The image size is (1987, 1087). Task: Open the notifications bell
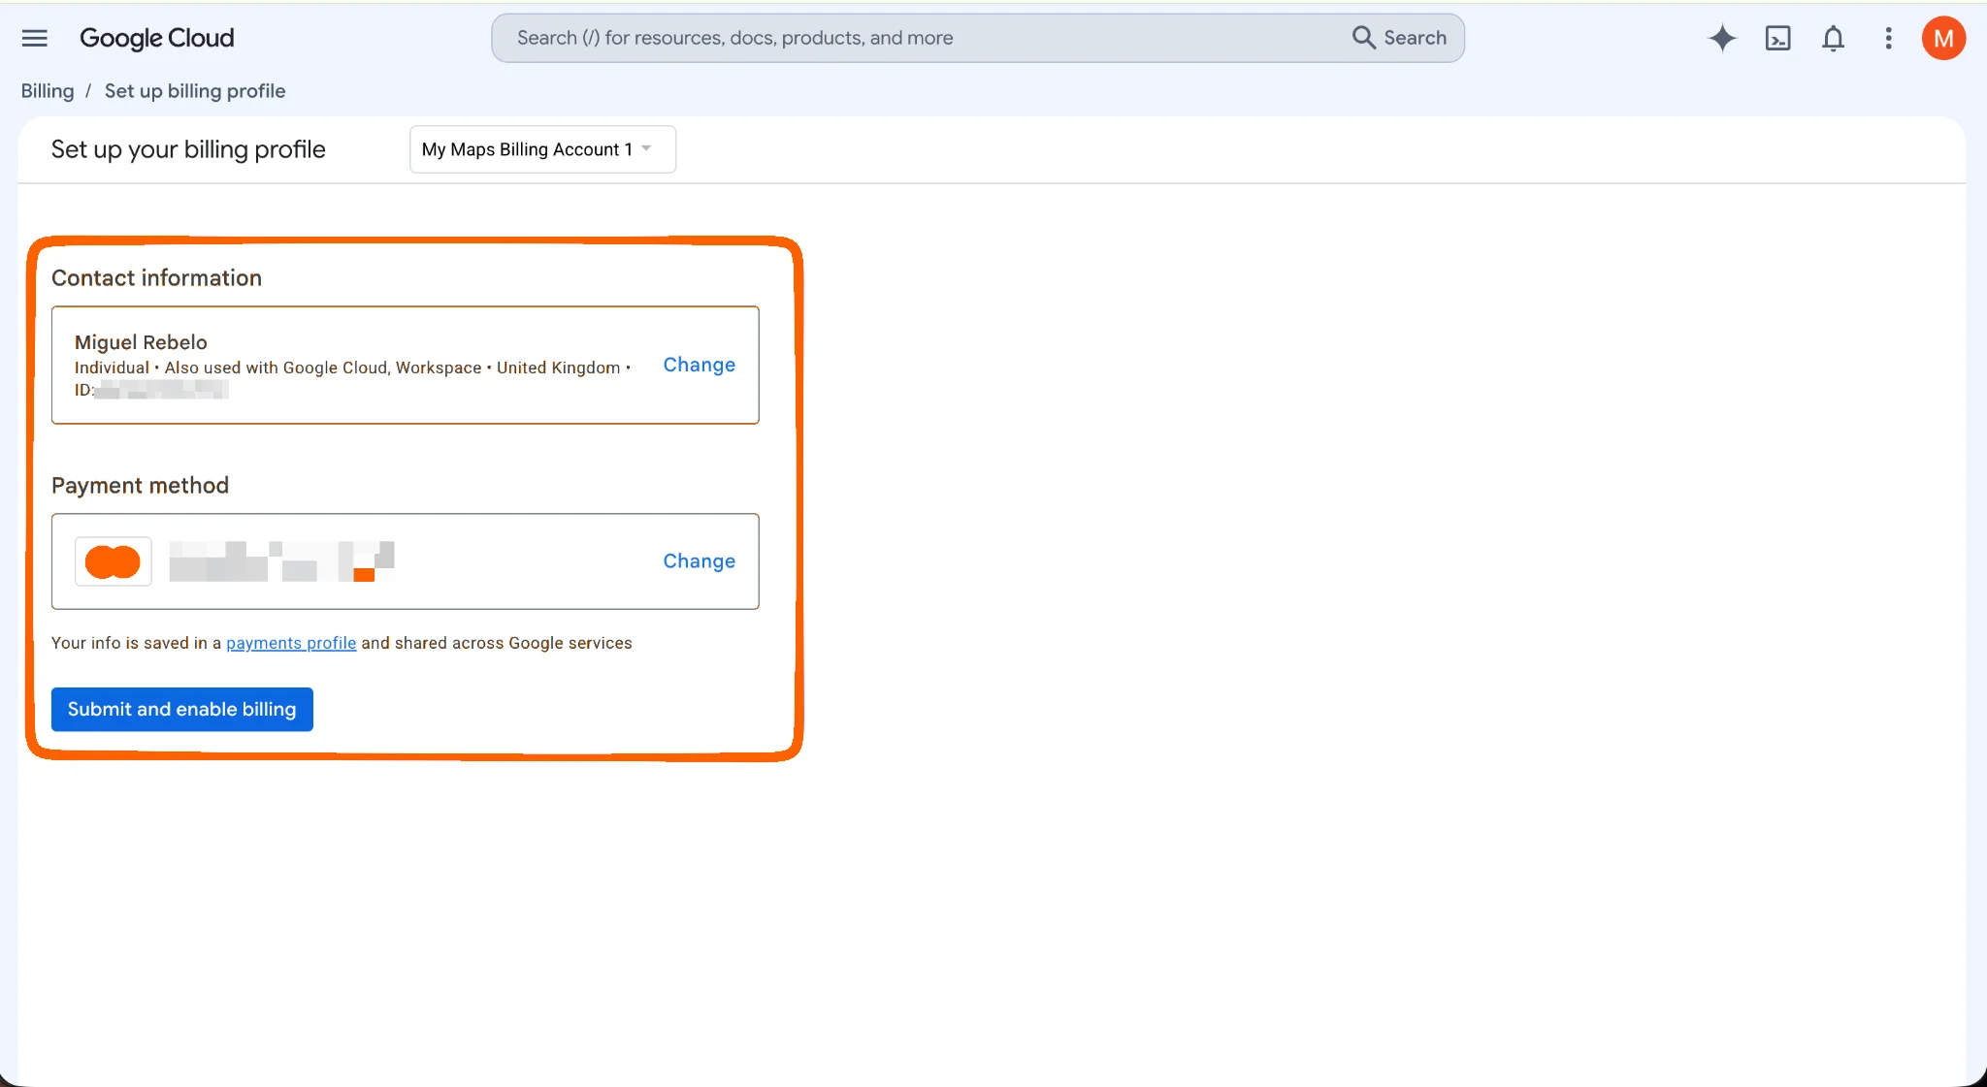[1833, 38]
